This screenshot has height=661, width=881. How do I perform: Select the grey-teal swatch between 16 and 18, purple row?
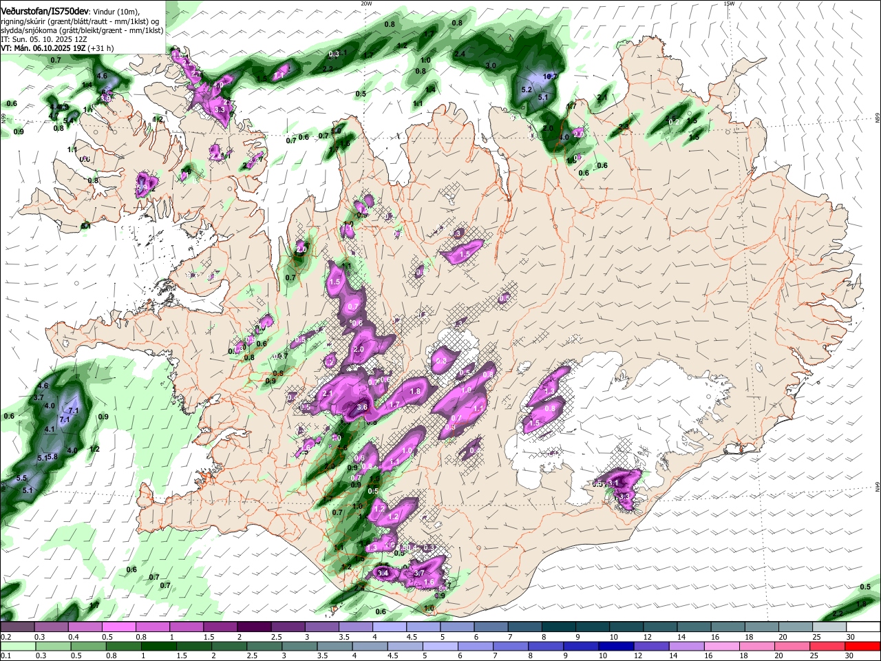click(728, 627)
